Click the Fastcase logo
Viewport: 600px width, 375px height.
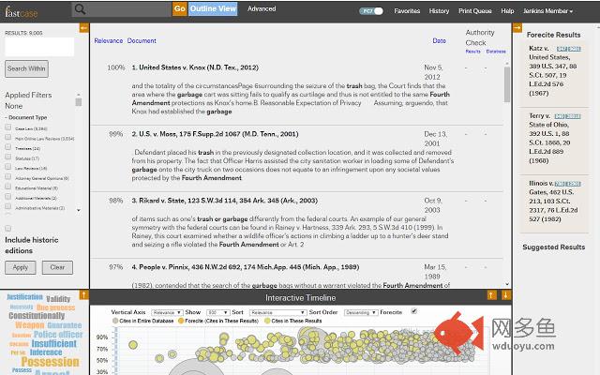21,12
